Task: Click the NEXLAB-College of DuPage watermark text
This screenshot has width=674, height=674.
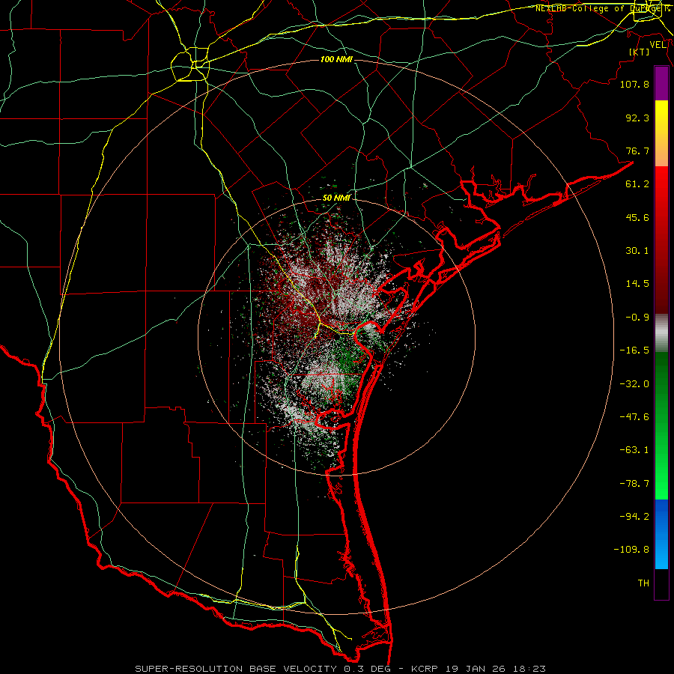Action: (604, 8)
